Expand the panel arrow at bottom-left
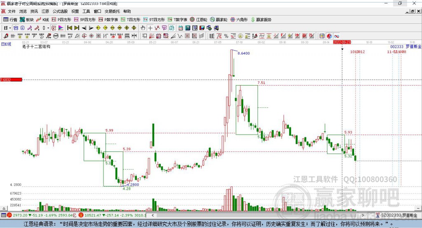The image size is (422, 228). click(x=4, y=208)
